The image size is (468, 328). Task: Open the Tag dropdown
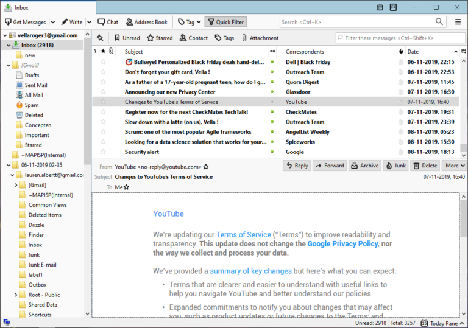tap(190, 22)
